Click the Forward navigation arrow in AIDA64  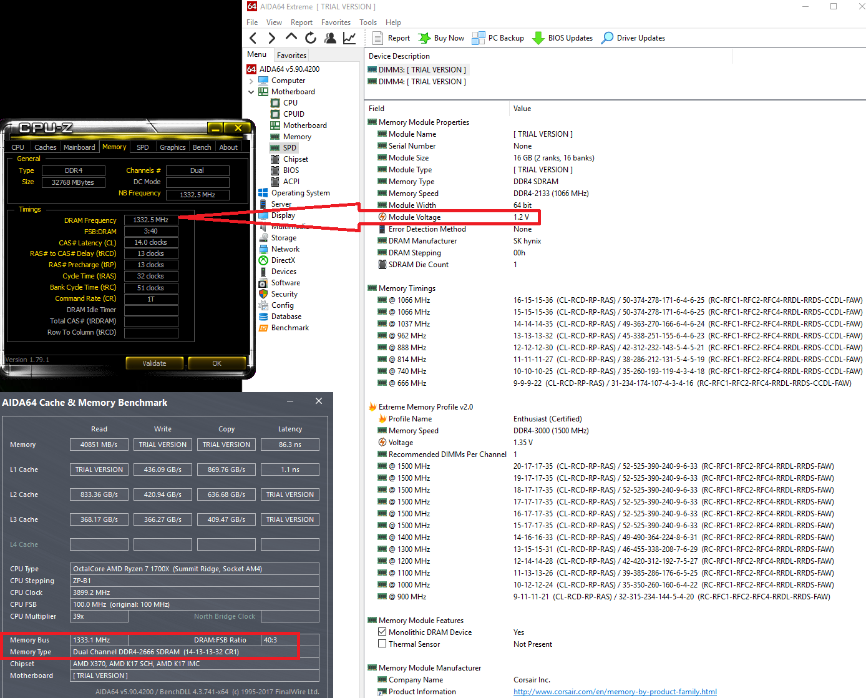[x=271, y=38]
